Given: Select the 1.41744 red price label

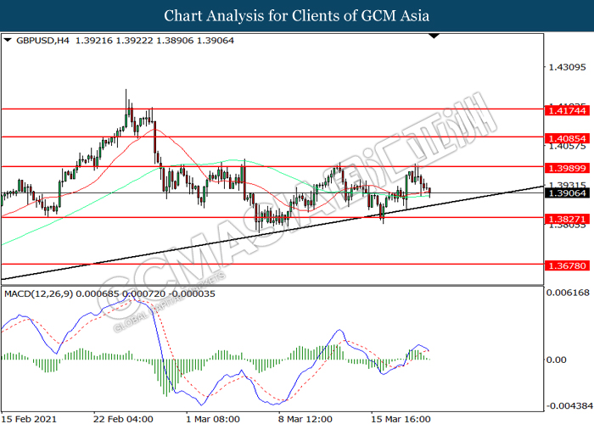Looking at the screenshot, I should click(567, 110).
